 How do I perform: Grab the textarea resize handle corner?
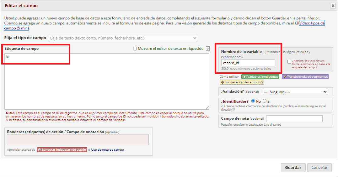pos(207,108)
